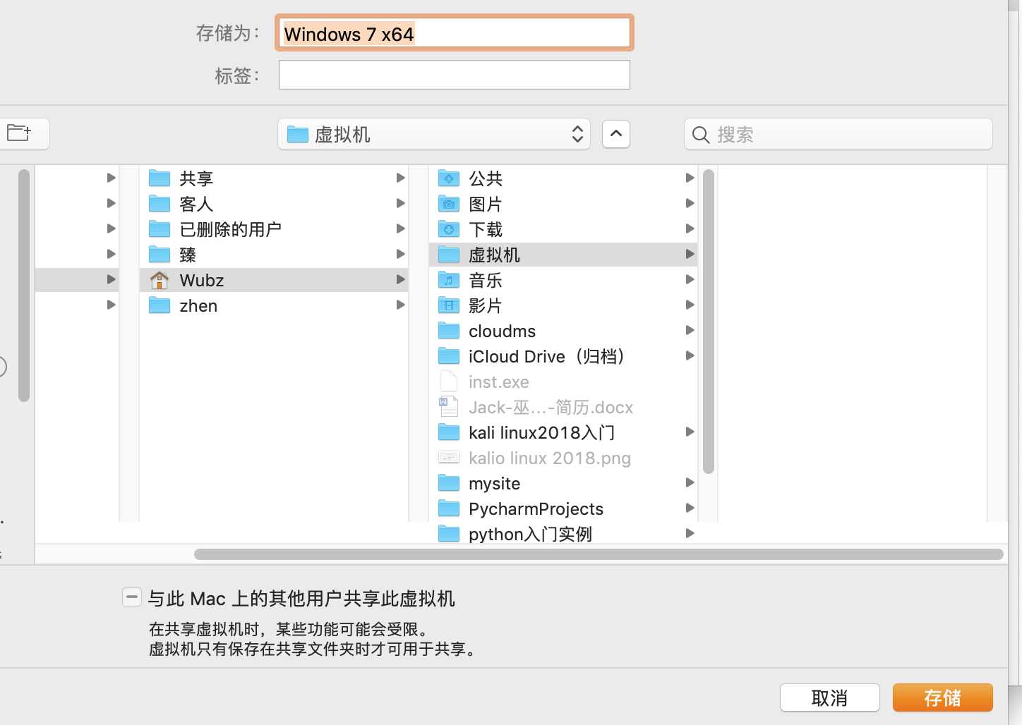Expand the Wubz folder arrow
This screenshot has height=725, width=1022.
pyautogui.click(x=400, y=279)
